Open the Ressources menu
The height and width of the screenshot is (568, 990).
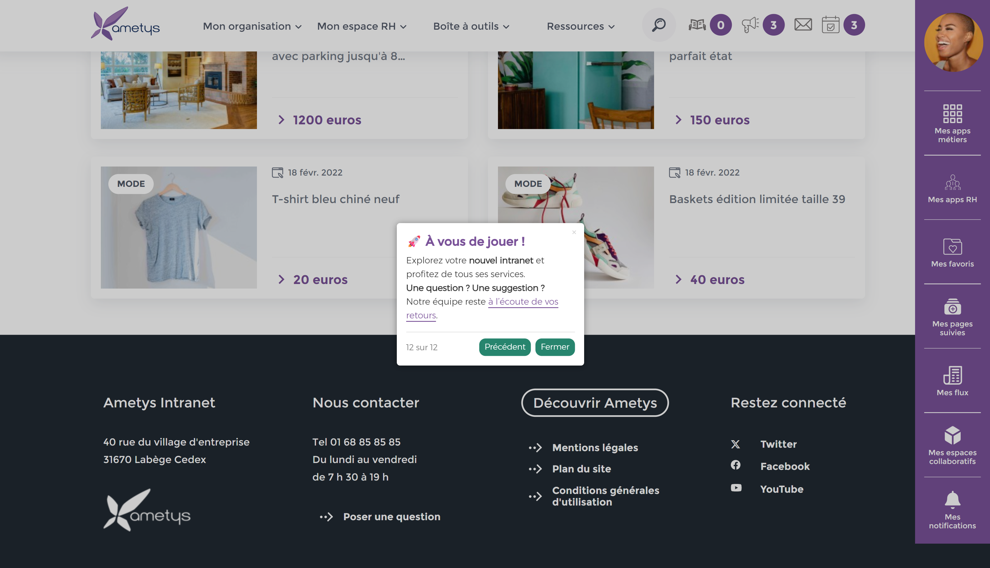[x=580, y=27]
